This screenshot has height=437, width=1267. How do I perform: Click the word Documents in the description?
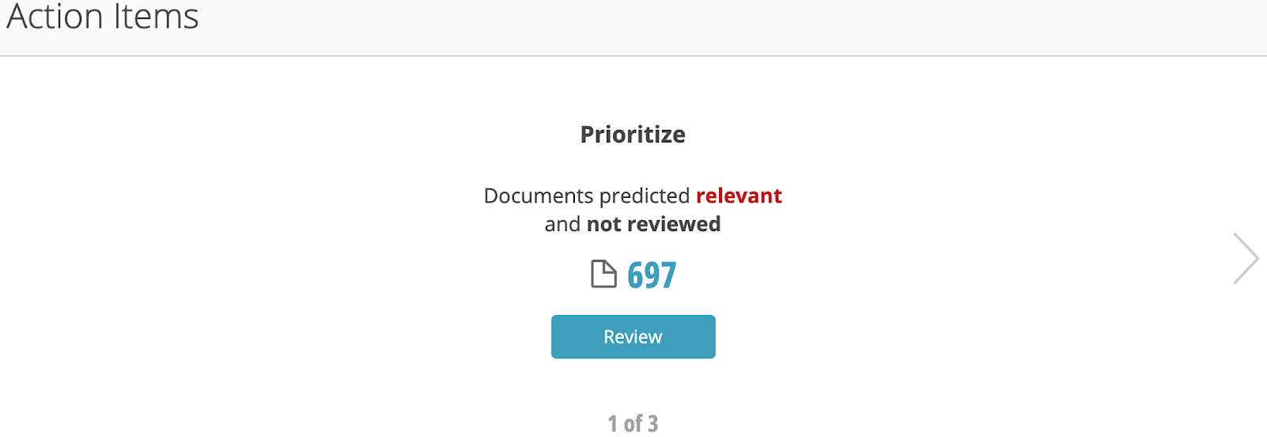(x=538, y=196)
